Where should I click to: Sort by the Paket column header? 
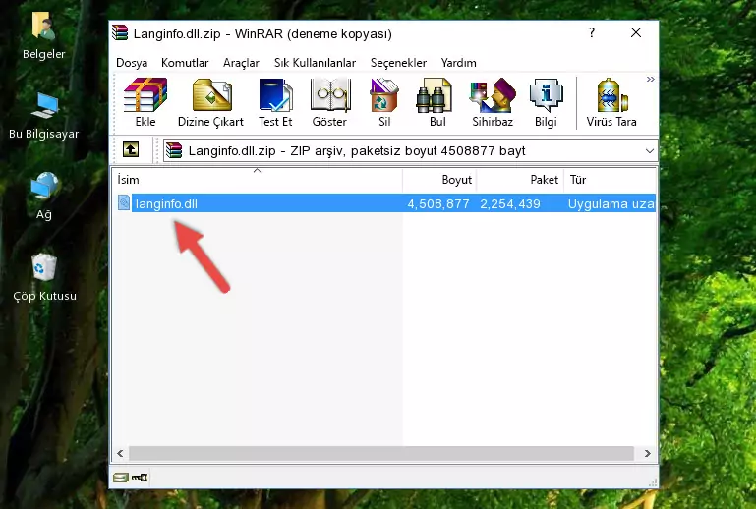coord(520,180)
